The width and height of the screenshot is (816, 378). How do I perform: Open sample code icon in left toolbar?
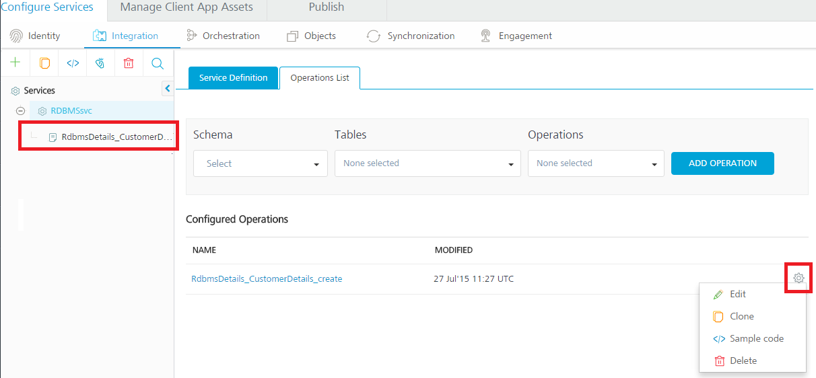point(73,63)
